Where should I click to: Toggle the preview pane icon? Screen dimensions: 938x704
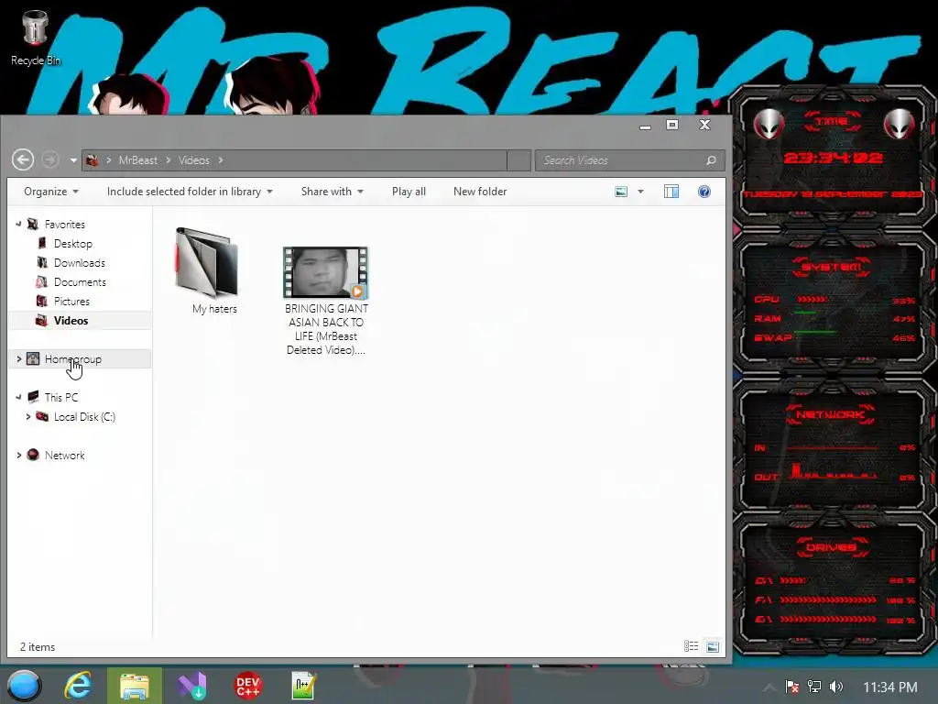coord(671,192)
